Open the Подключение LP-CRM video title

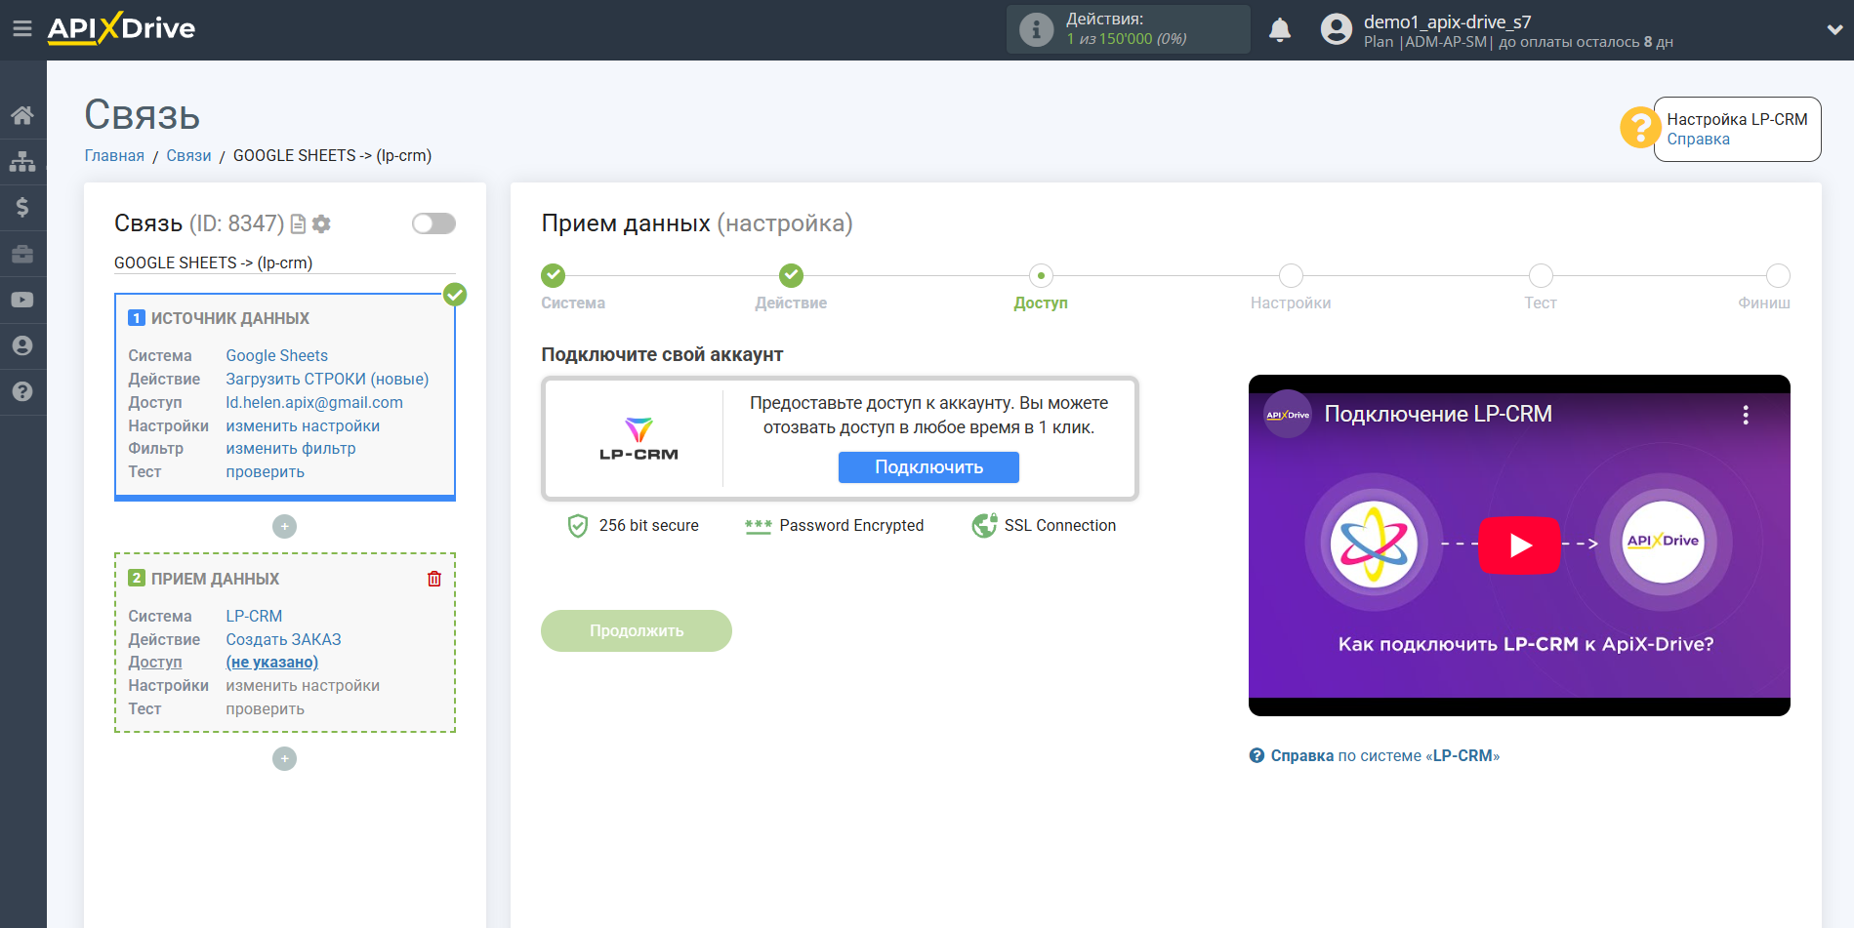pos(1438,415)
